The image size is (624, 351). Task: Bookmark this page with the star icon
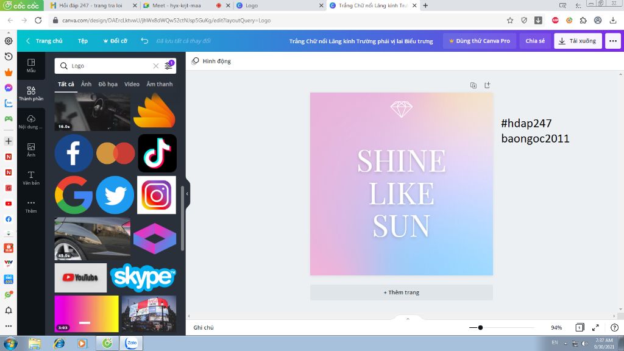510,20
